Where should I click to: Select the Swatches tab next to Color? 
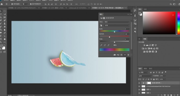(145, 9)
